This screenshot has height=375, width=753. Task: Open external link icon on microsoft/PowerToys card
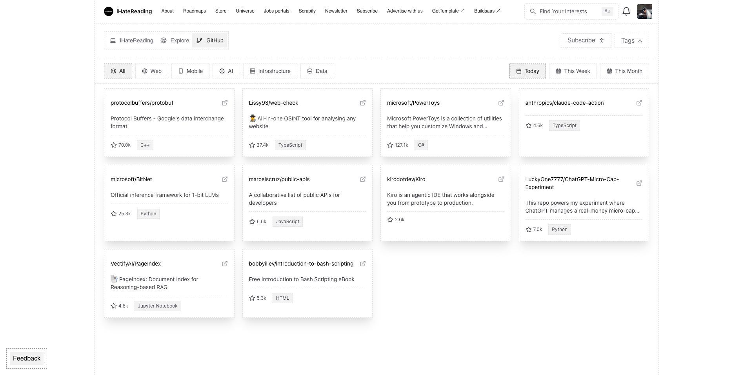501,103
